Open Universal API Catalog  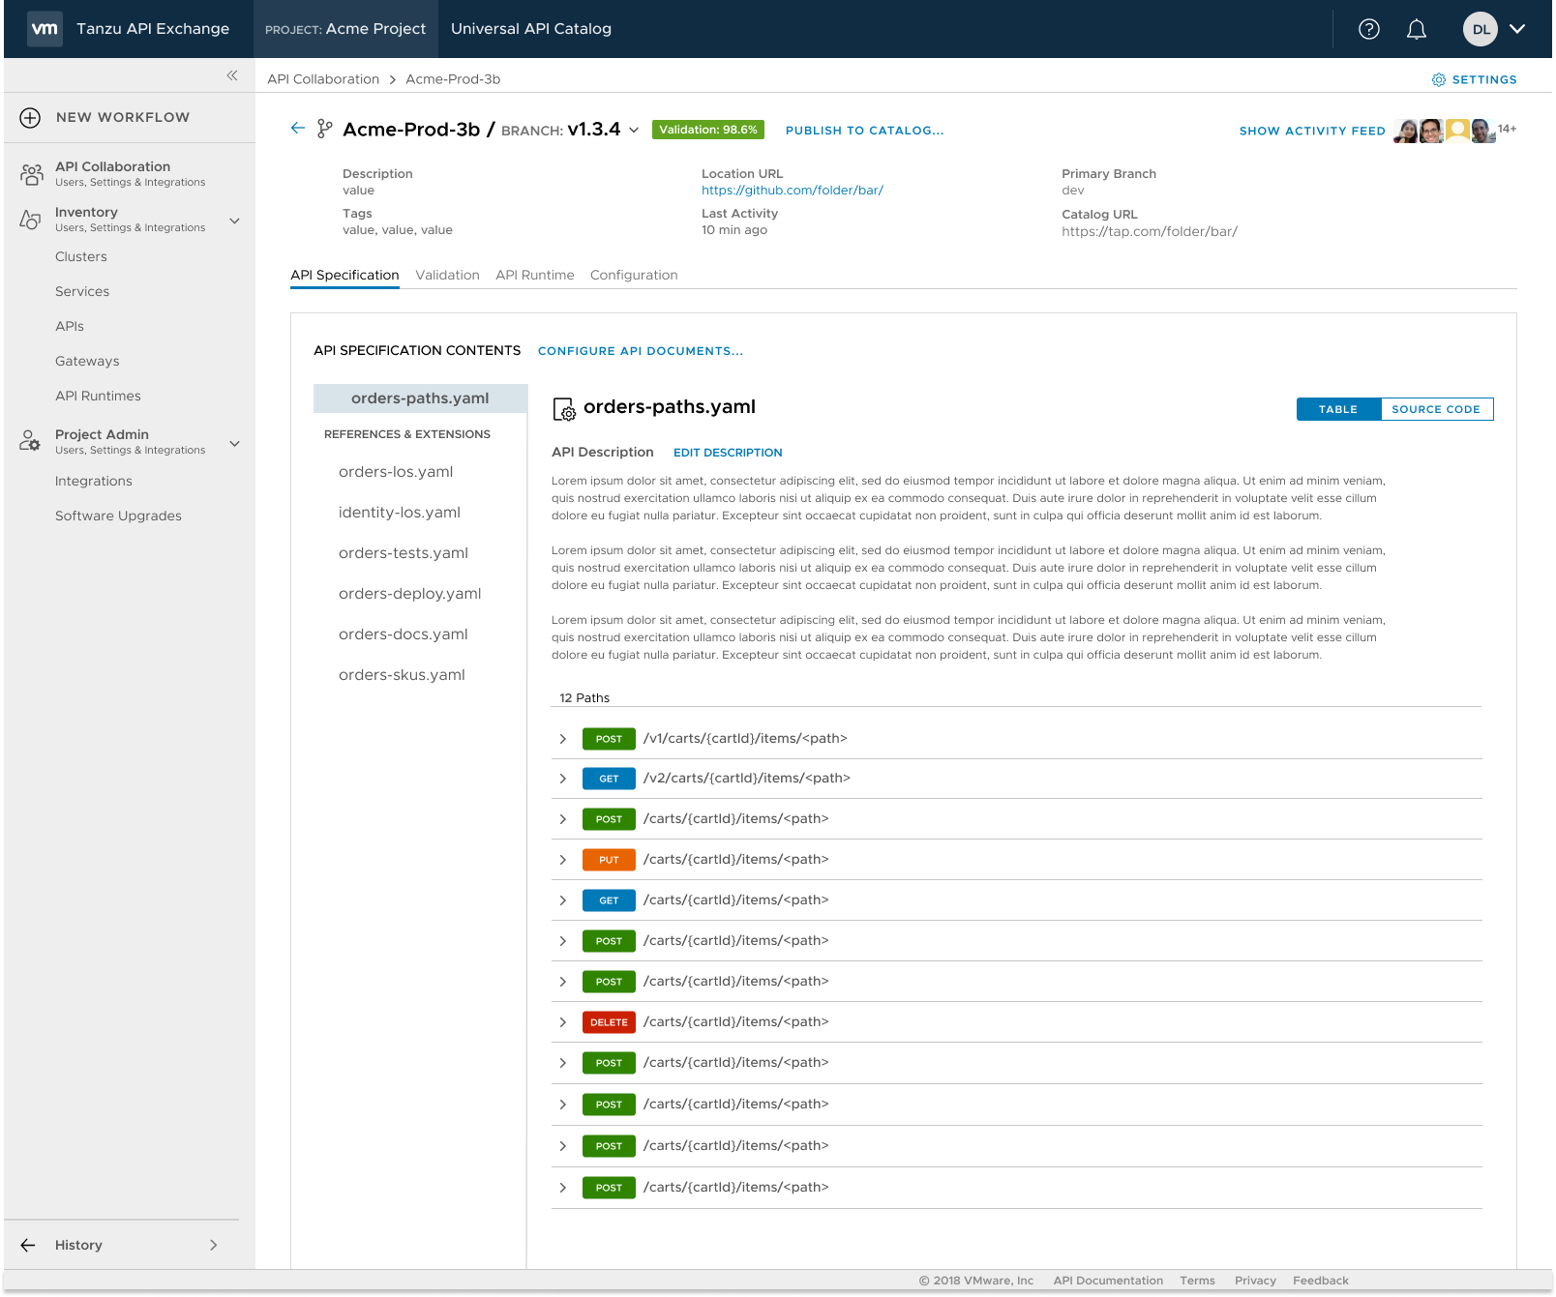(x=531, y=29)
